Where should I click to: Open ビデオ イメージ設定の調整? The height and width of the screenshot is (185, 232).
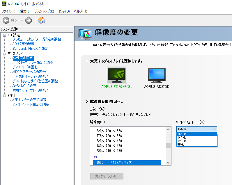[x=31, y=104]
